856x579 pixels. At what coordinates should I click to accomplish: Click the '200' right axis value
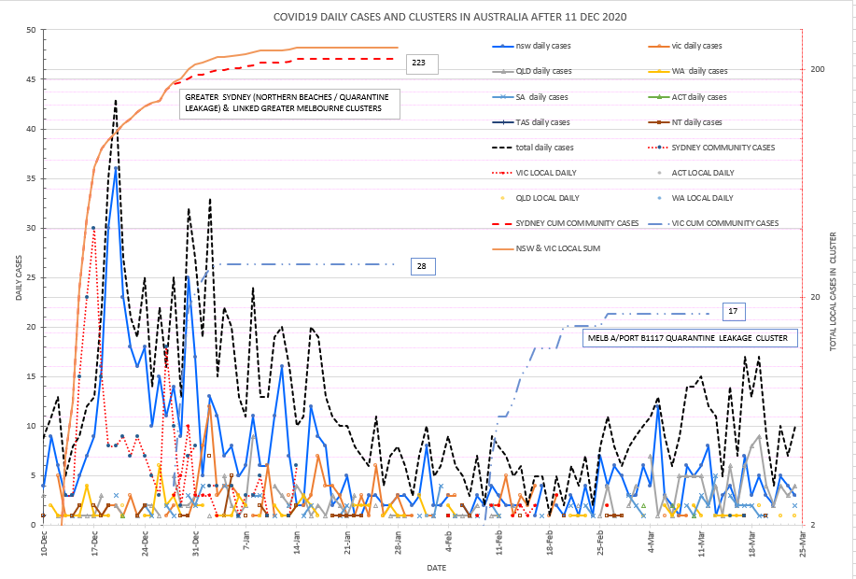(x=817, y=69)
